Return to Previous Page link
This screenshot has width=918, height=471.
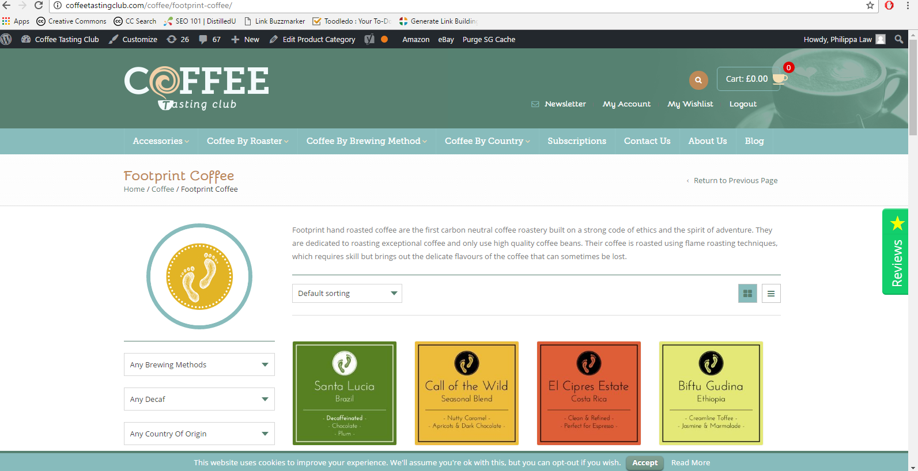[x=732, y=180]
